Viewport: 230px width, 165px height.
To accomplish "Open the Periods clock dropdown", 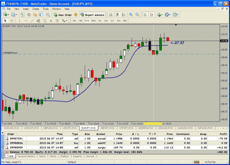I will (167, 15).
